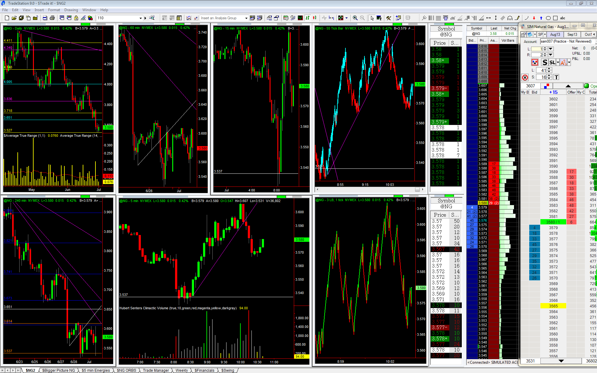
Task: Select the horizontal lines drawing tool
Action: click(438, 18)
